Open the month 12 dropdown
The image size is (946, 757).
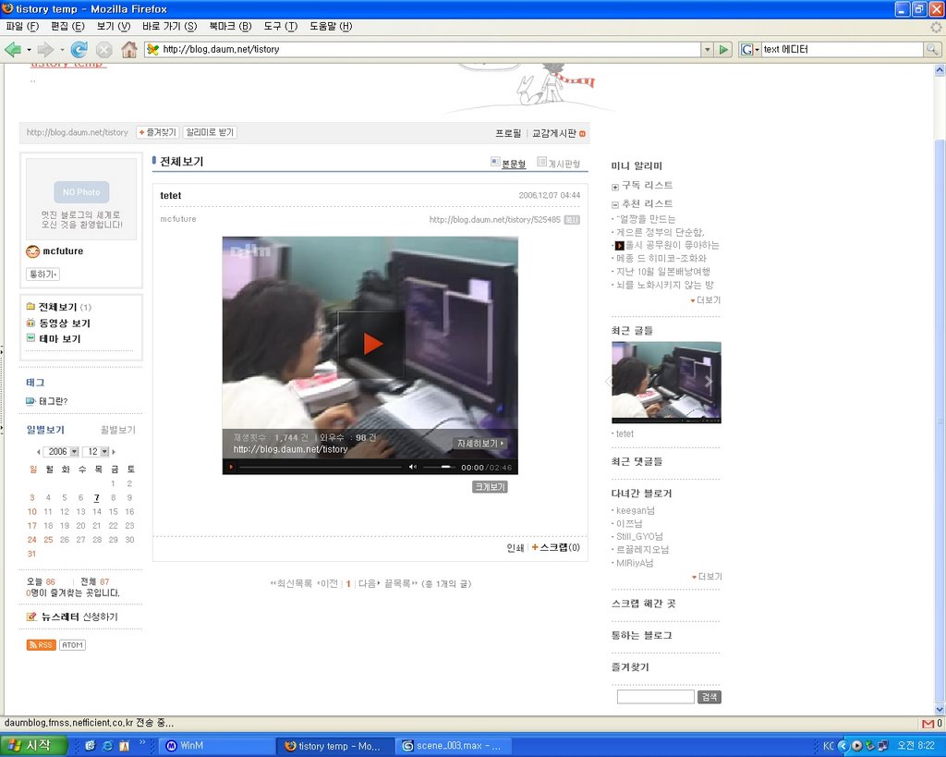point(97,452)
